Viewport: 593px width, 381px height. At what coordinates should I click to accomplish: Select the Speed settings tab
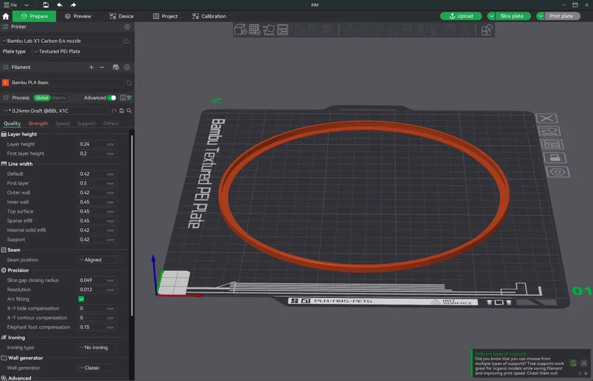62,124
